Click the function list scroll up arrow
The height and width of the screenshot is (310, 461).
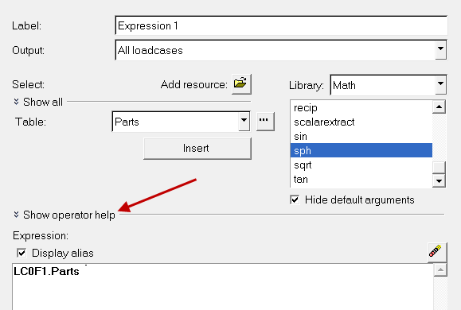439,107
